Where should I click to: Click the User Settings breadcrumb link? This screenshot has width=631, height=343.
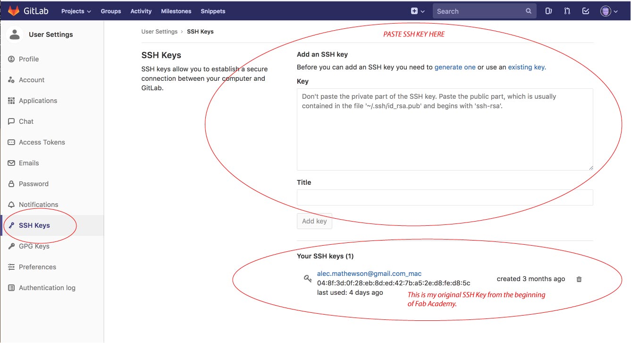click(x=160, y=32)
